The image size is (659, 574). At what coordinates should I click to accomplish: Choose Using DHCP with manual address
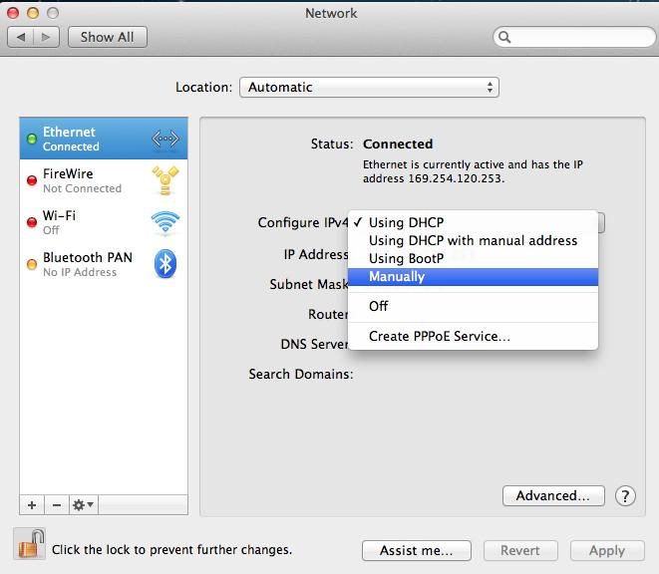474,240
